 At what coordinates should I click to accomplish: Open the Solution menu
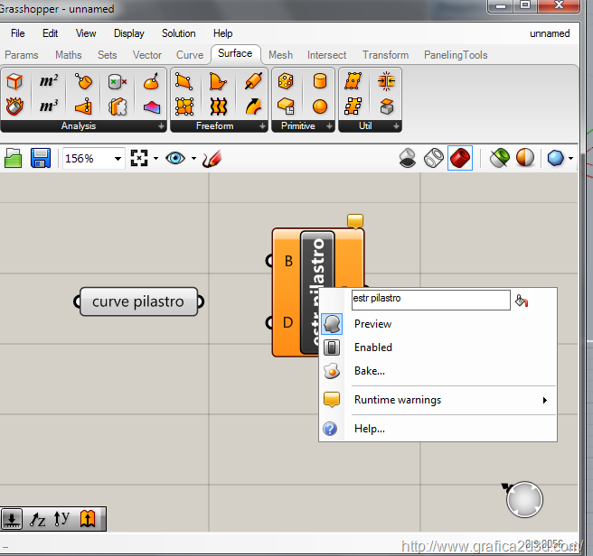tap(178, 33)
